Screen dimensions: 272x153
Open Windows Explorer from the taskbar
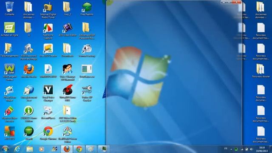[29, 149]
